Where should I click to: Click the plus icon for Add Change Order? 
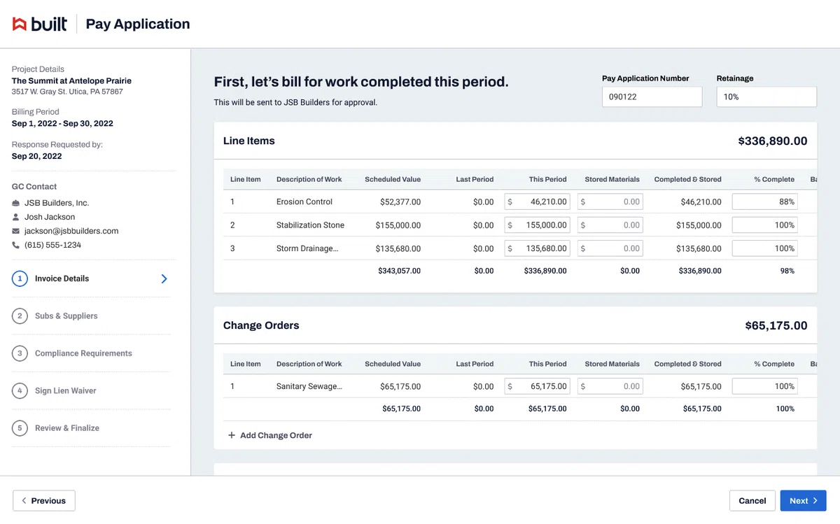coord(232,435)
